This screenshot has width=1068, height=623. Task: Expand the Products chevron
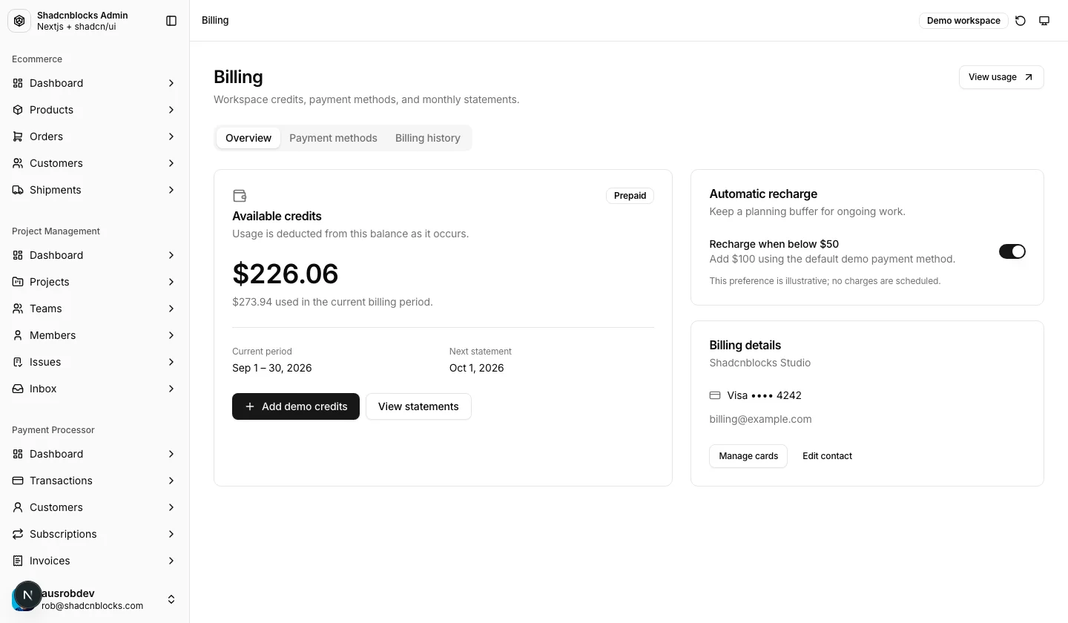[171, 110]
